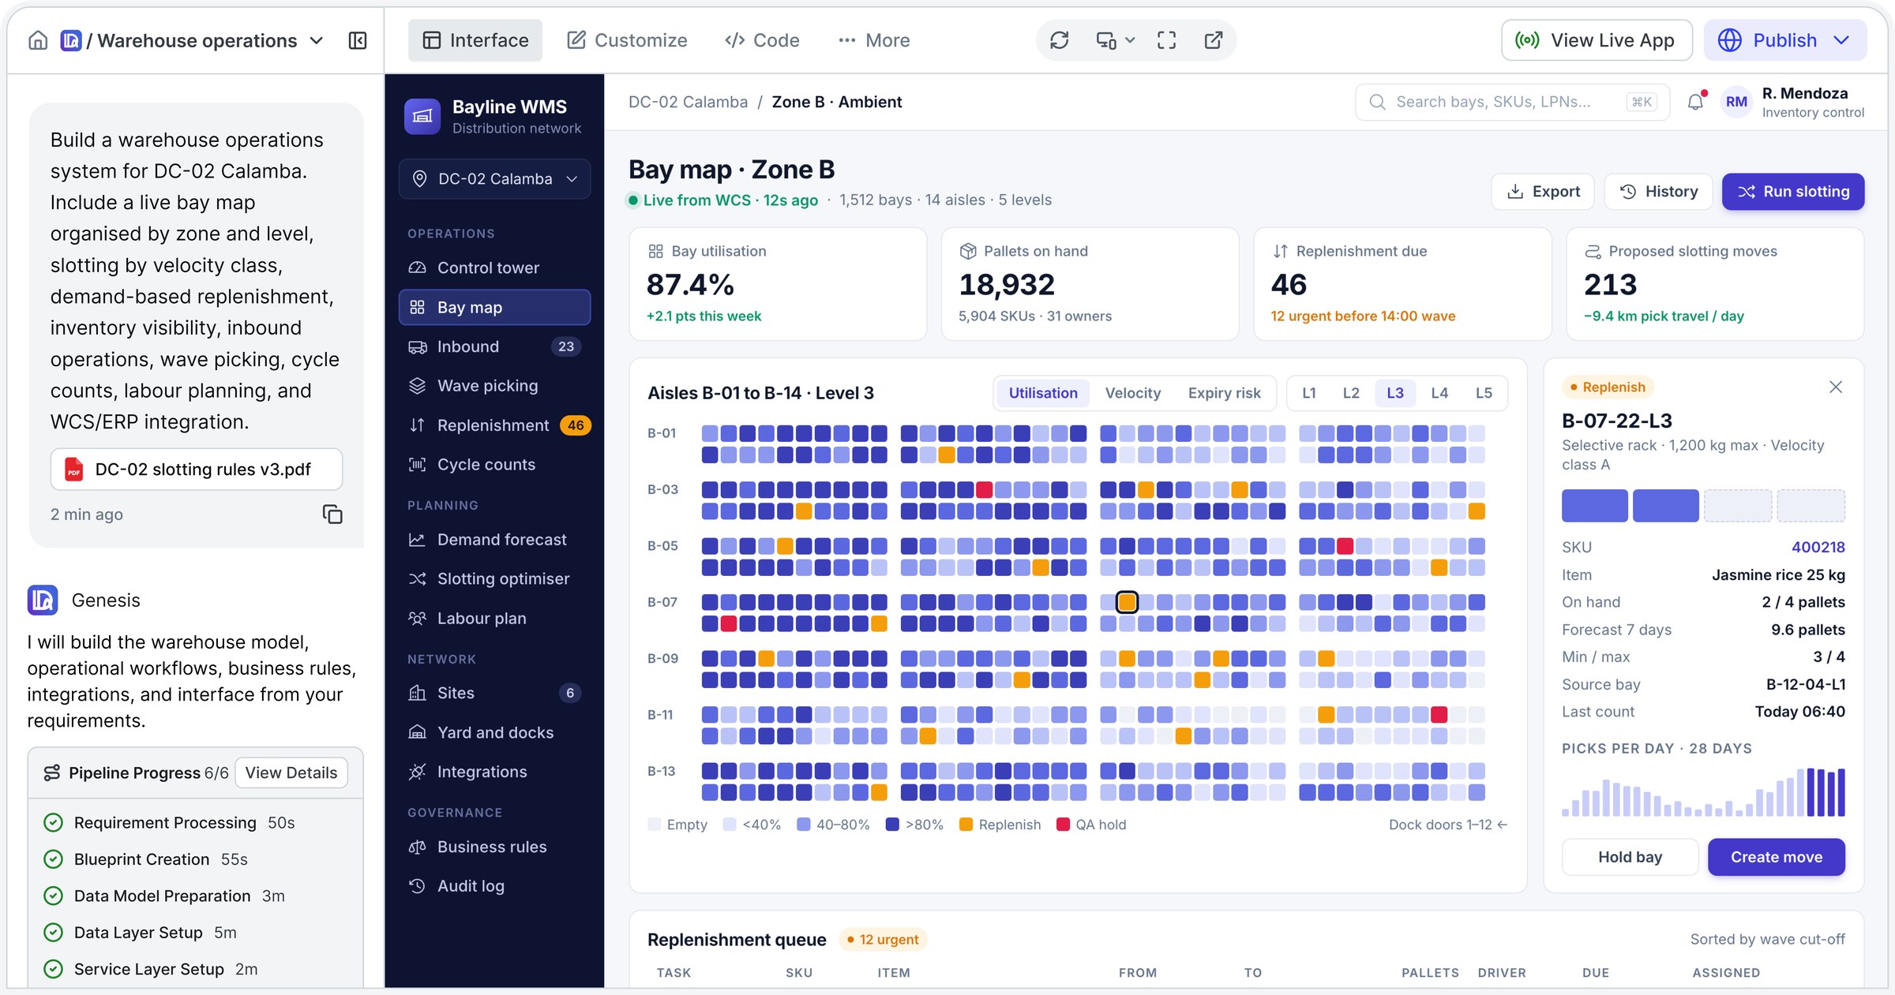Click the red QA hold legend swatch

[x=1063, y=825]
